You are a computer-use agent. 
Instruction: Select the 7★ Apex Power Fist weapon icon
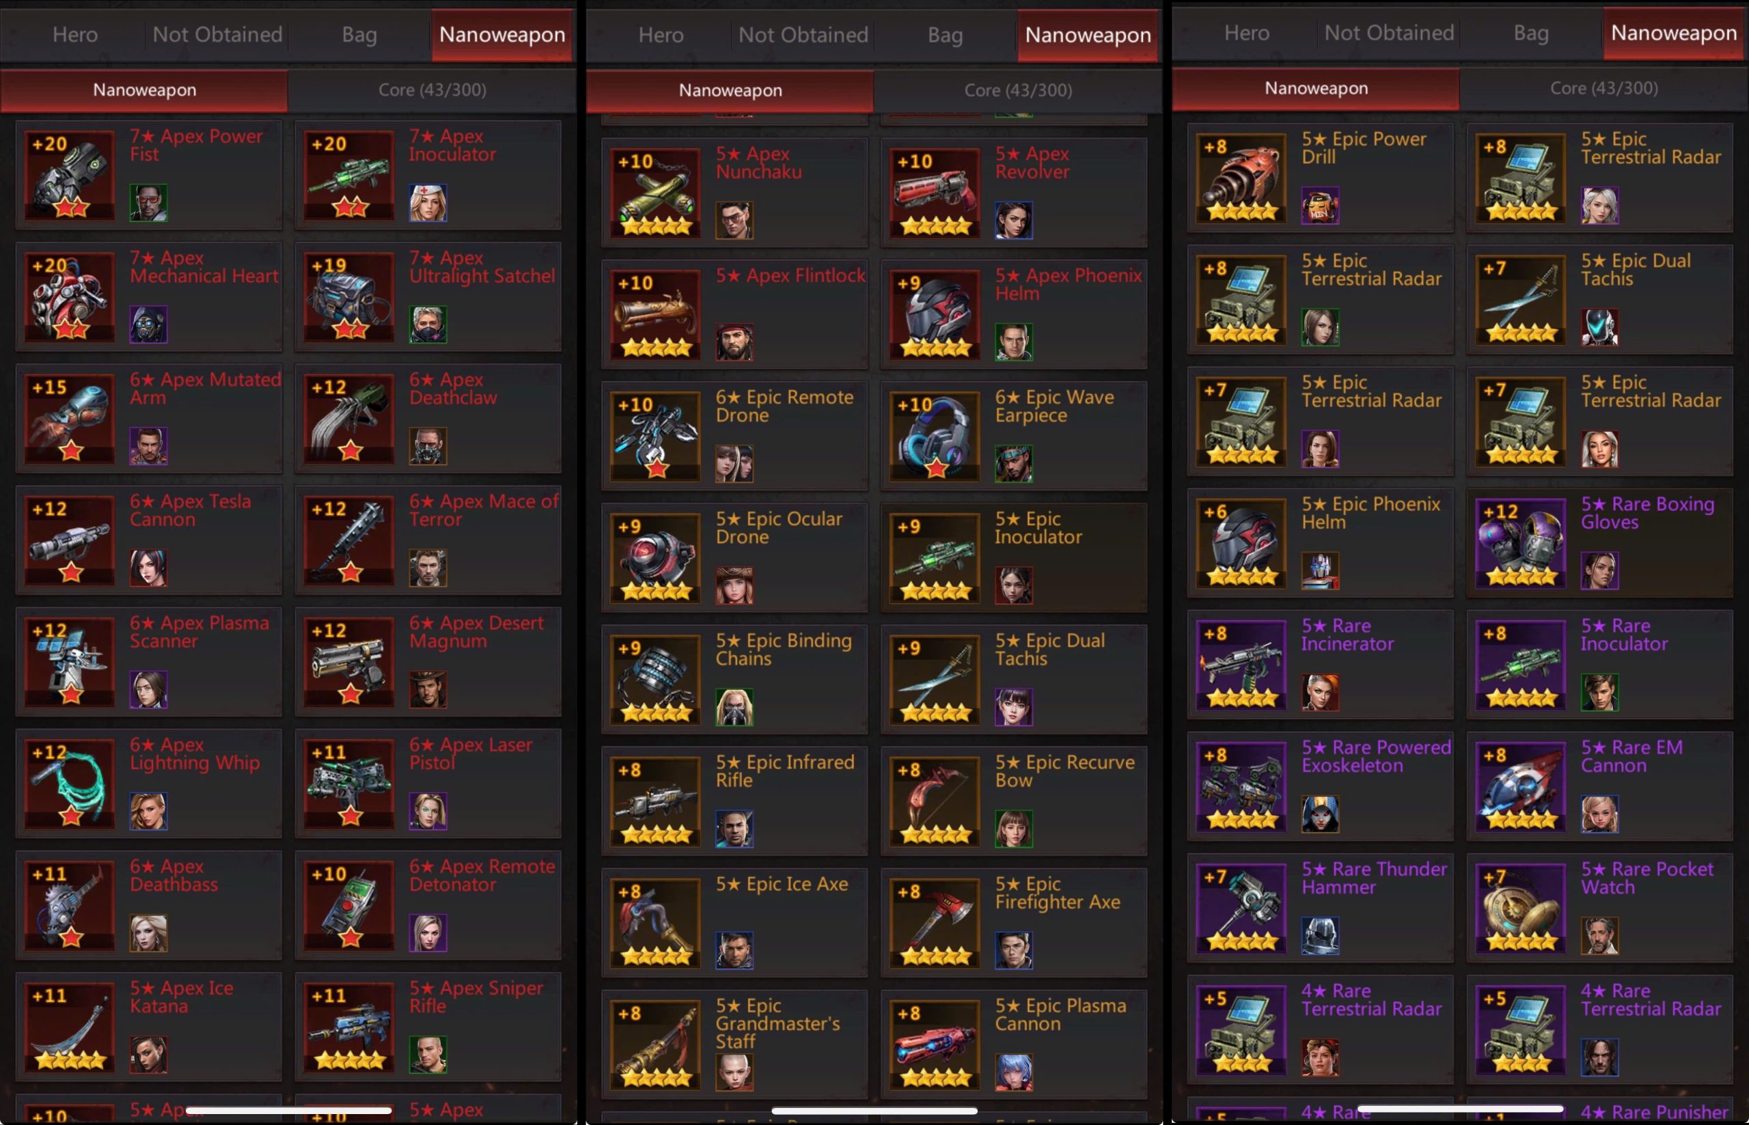pyautogui.click(x=70, y=176)
